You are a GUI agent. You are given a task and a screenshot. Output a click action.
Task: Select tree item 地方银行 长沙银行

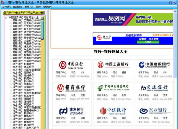[x=23, y=81]
